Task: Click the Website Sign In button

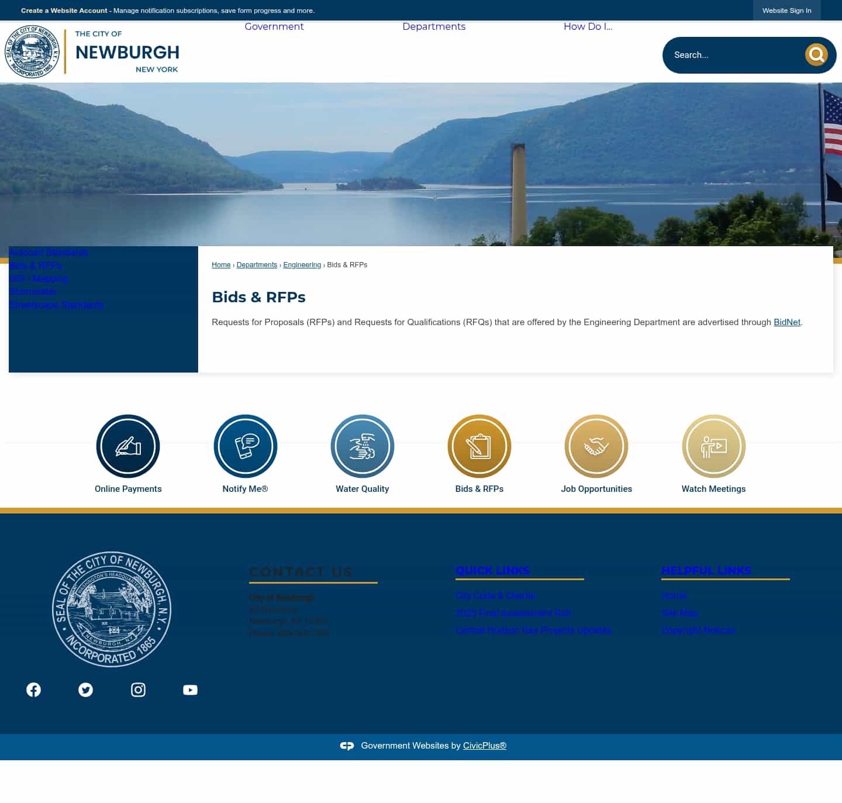Action: click(x=786, y=10)
